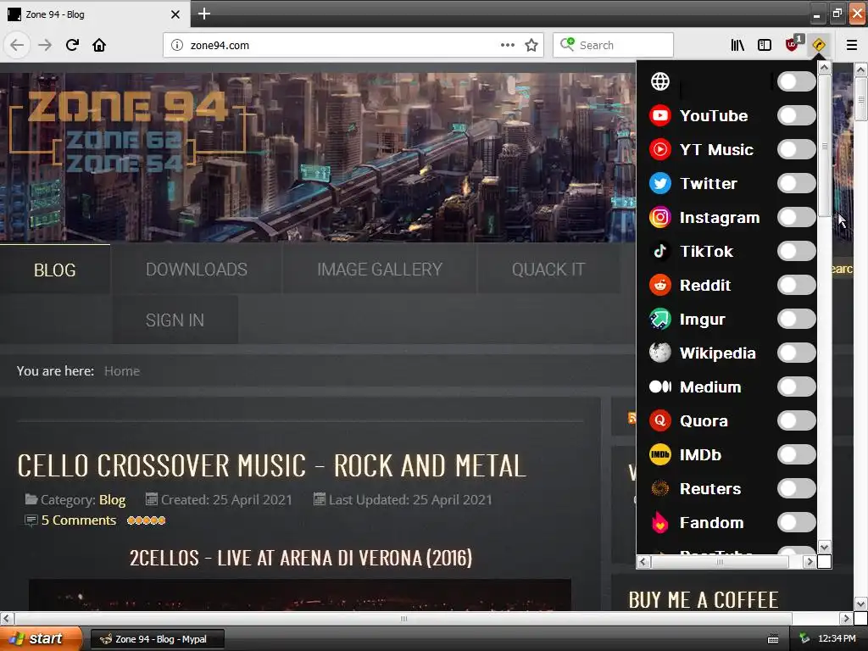Toggle the topmost switch beside the globe
The height and width of the screenshot is (651, 868).
click(x=796, y=81)
